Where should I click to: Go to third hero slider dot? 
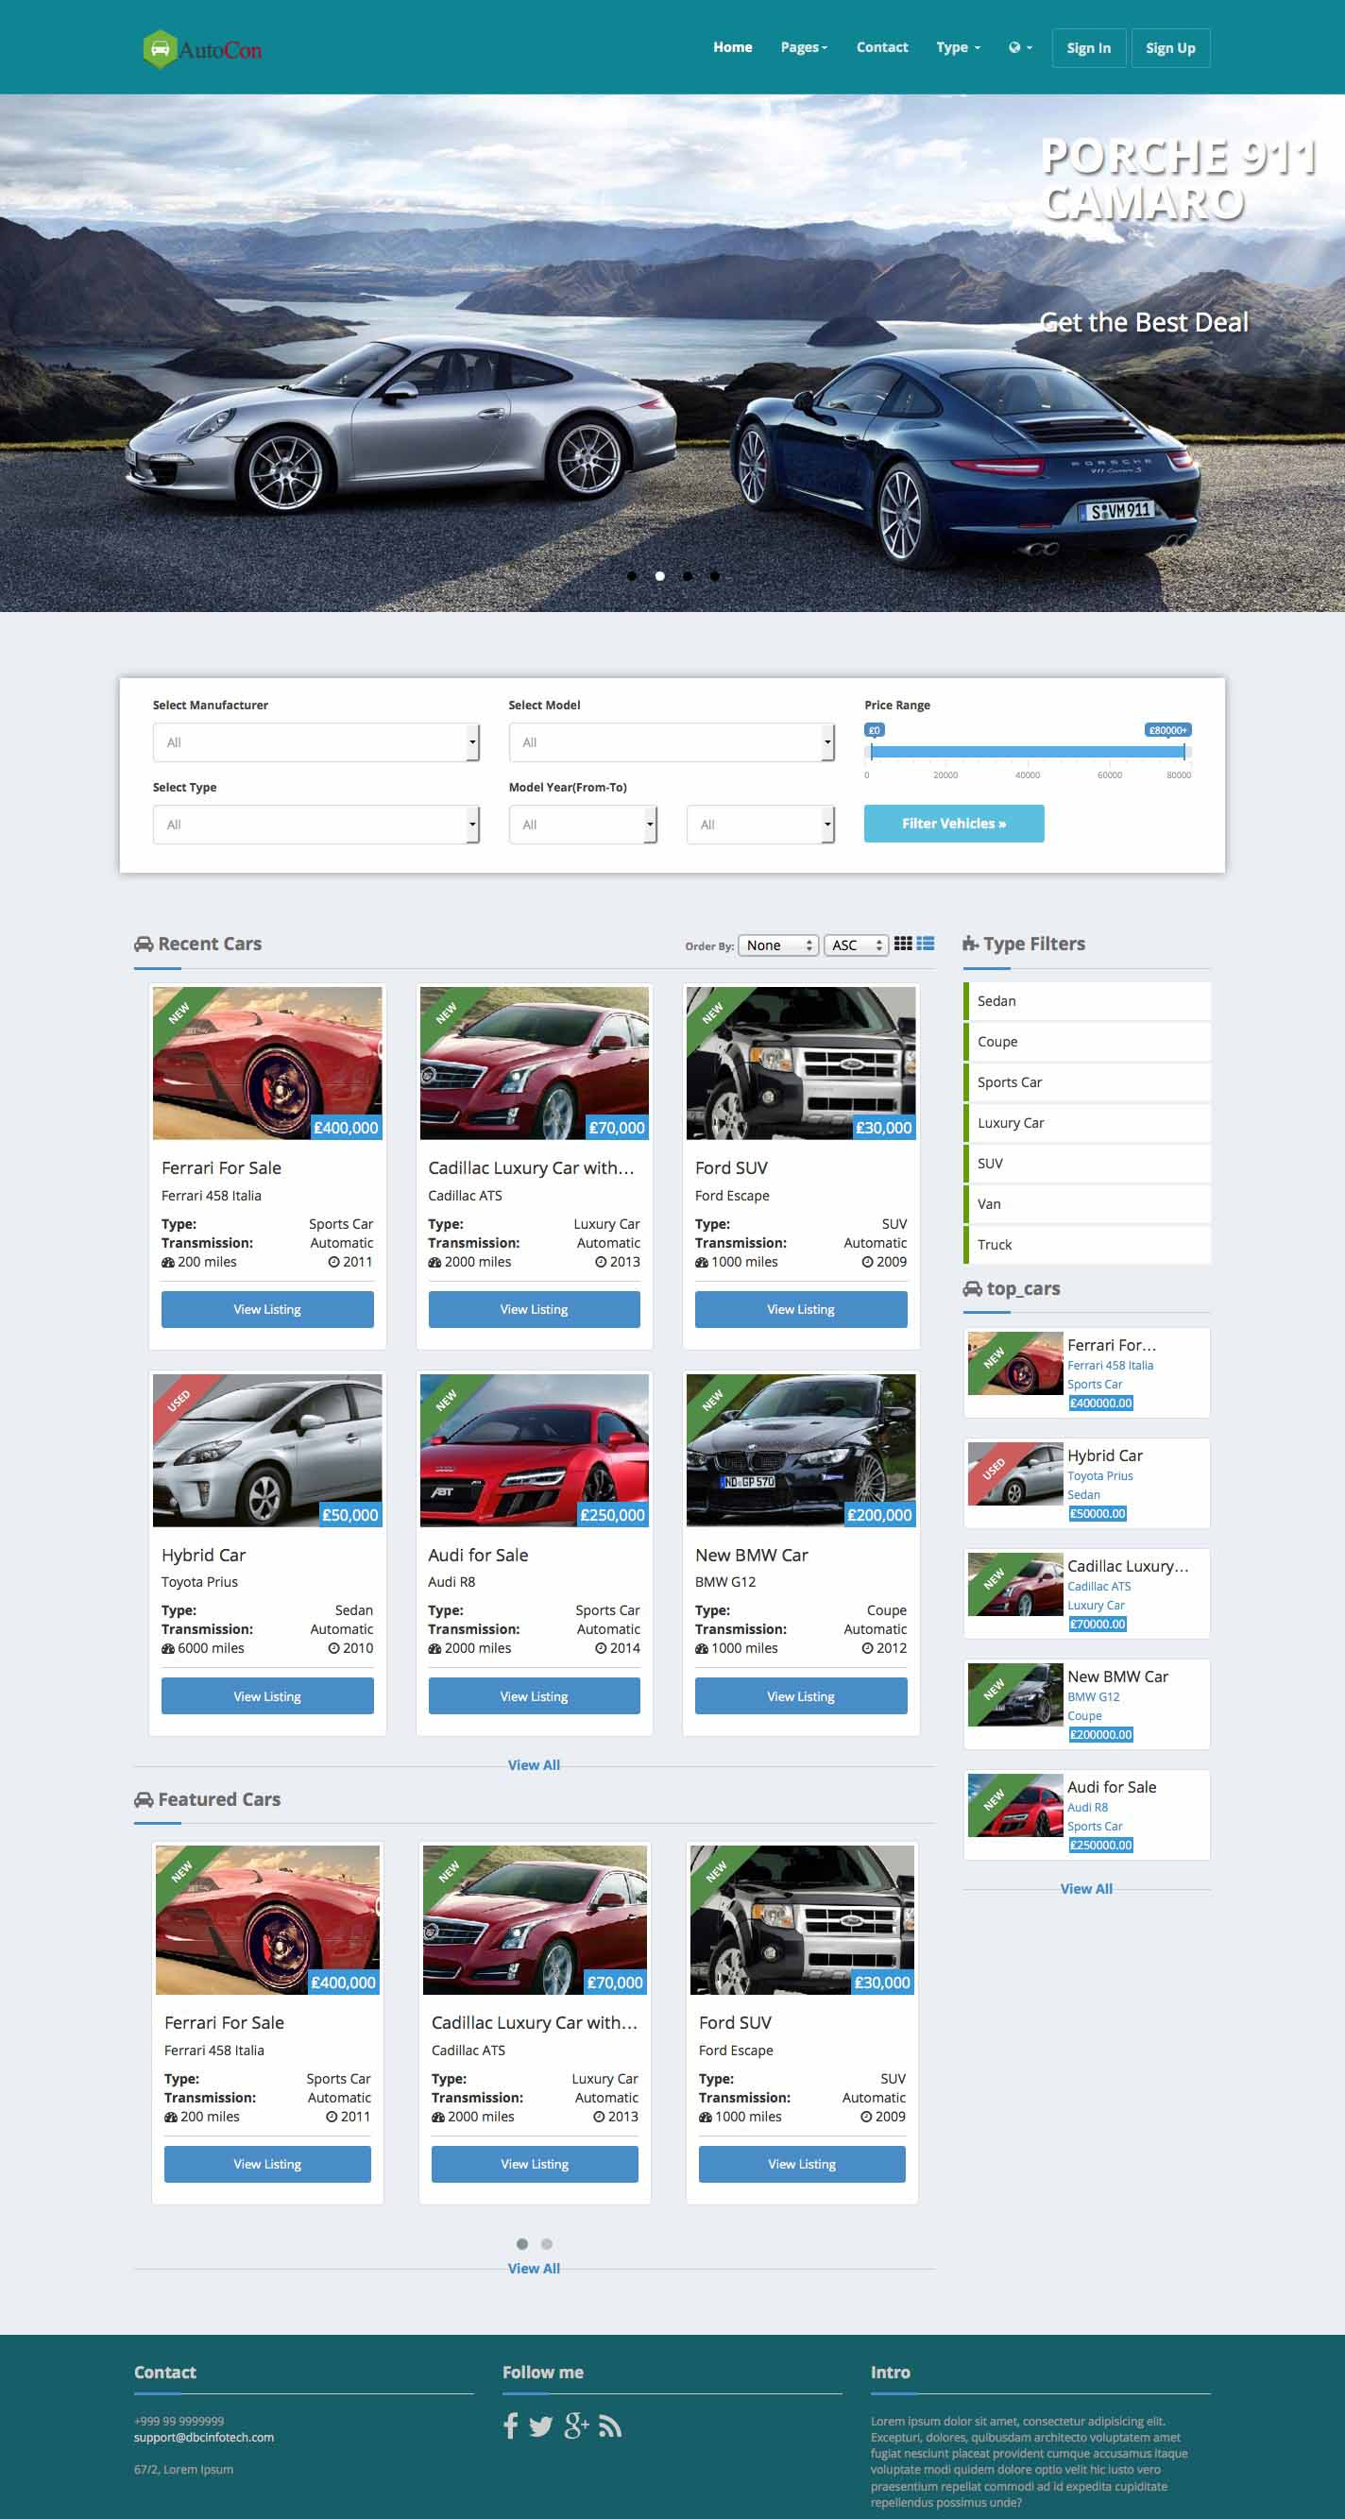pos(688,576)
